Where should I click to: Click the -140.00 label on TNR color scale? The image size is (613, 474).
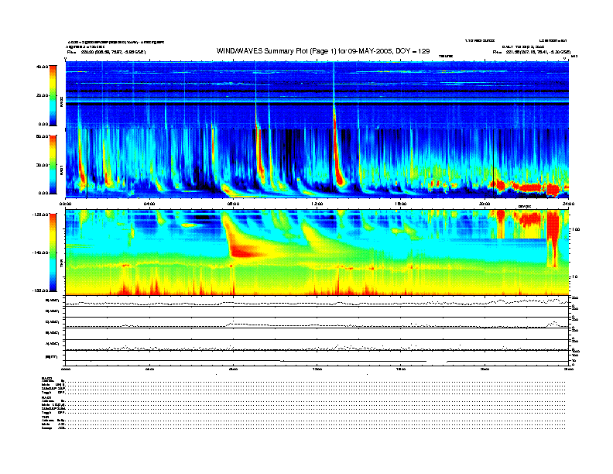(x=40, y=252)
